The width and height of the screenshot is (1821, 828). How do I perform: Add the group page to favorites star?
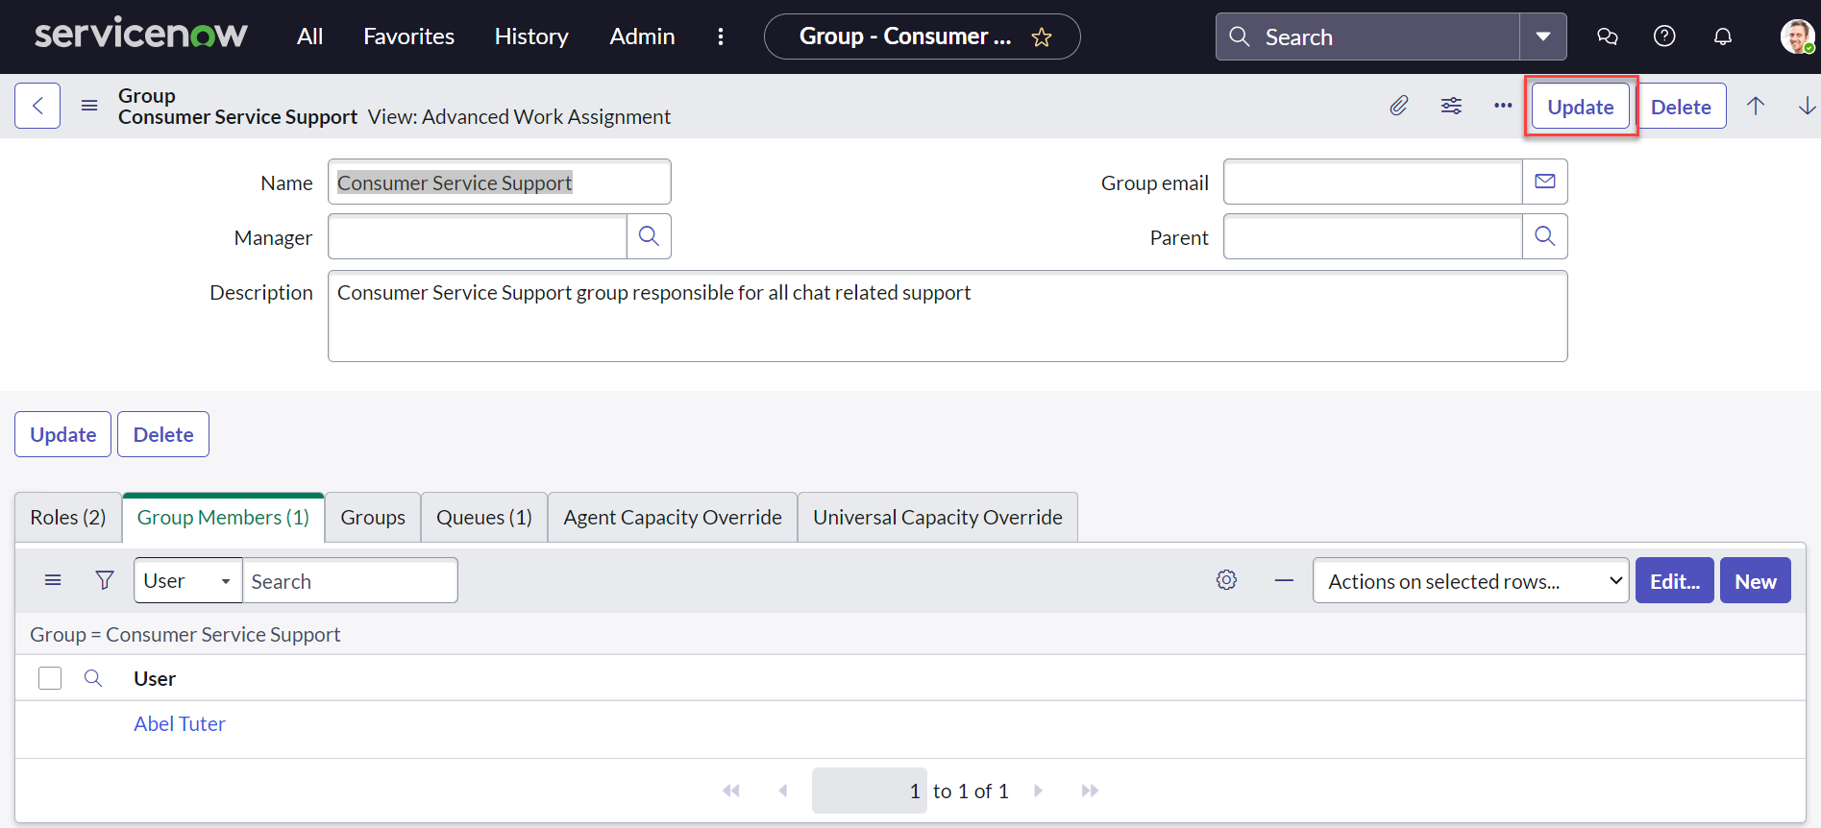click(1042, 37)
